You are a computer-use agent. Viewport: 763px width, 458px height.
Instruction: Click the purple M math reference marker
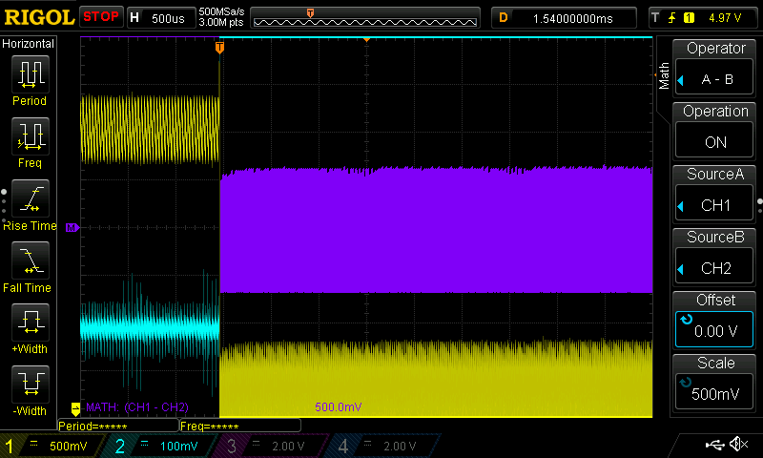coord(72,227)
